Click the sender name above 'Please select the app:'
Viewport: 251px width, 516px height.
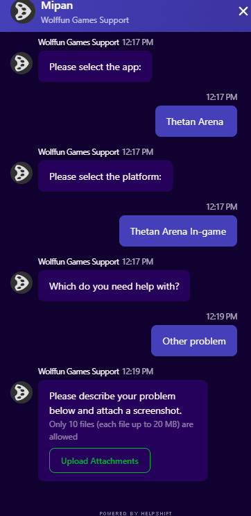coord(78,42)
